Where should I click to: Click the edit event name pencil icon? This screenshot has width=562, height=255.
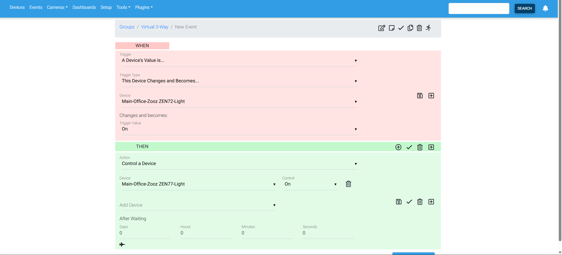(382, 28)
